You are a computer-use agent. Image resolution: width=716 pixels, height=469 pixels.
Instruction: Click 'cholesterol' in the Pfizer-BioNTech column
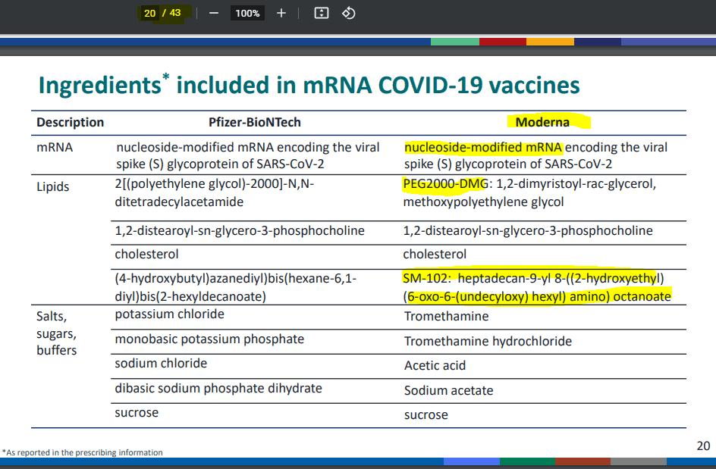(x=146, y=254)
